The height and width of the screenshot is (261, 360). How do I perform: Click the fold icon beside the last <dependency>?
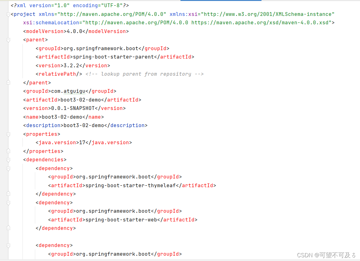click(8, 245)
